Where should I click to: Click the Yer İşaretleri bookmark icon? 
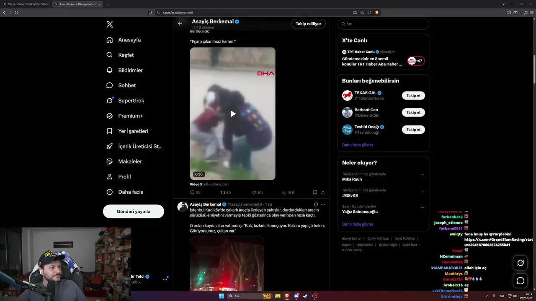click(110, 131)
